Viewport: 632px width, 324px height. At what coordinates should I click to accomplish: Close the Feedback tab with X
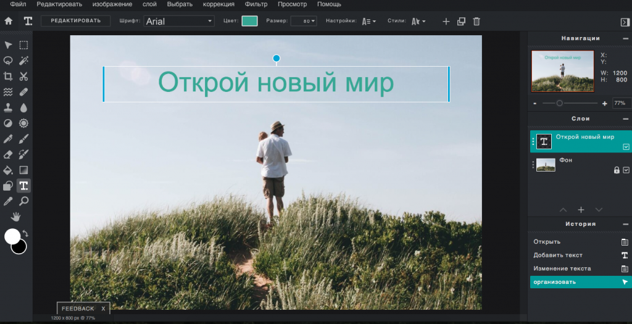click(103, 309)
